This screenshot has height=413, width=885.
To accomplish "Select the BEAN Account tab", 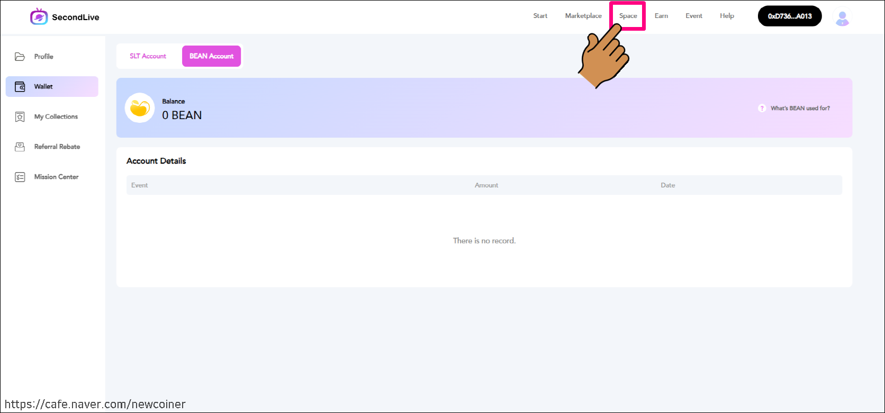I will 211,56.
